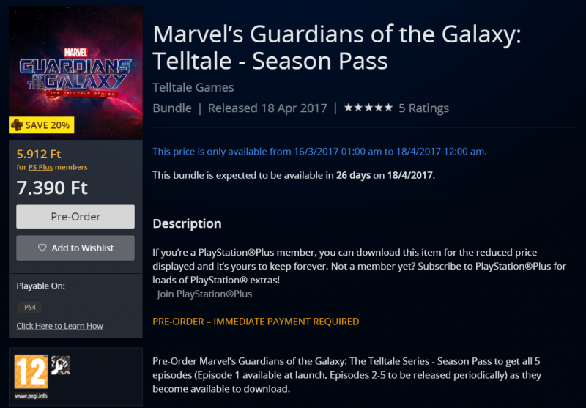Click the PRE-ORDER – IMMEDIATE PAYMENT REQUIRED notice
The image size is (586, 408).
click(256, 322)
